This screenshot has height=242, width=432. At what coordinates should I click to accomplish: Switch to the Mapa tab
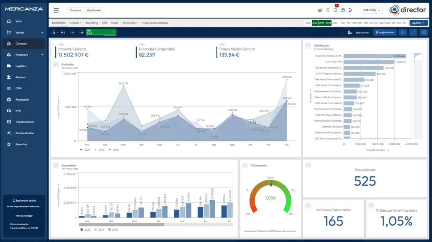115,23
